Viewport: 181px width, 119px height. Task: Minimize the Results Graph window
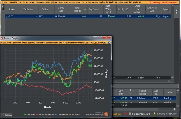pyautogui.click(x=95, y=38)
